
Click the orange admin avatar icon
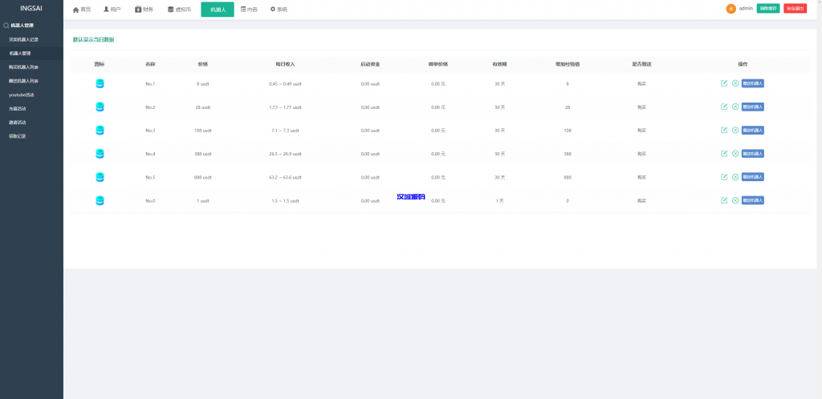click(730, 9)
